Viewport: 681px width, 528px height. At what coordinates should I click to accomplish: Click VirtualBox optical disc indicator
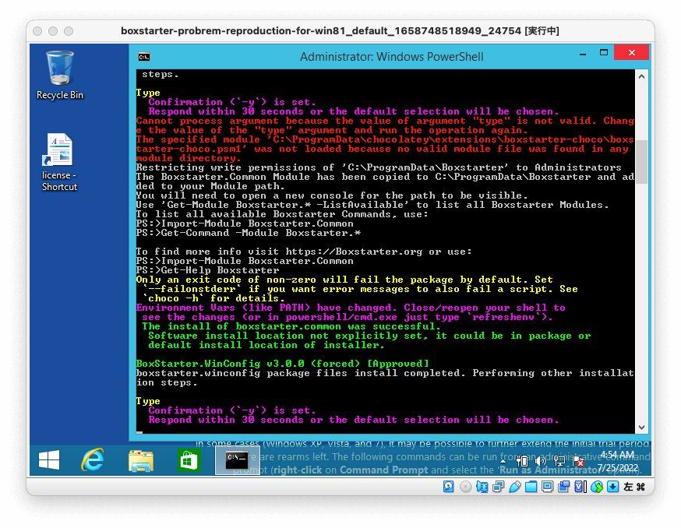pyautogui.click(x=465, y=487)
